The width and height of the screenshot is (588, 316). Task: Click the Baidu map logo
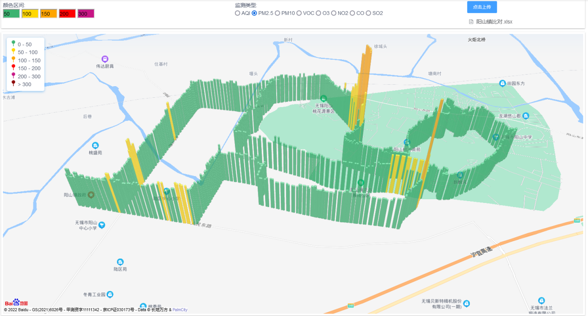pos(17,303)
